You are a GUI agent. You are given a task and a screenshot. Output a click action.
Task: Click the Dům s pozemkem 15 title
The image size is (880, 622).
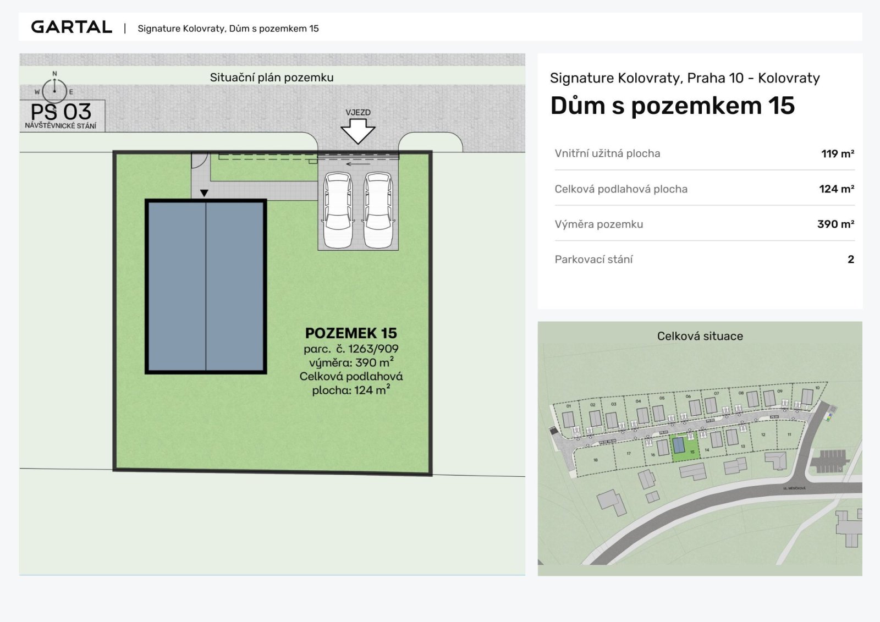tap(672, 106)
